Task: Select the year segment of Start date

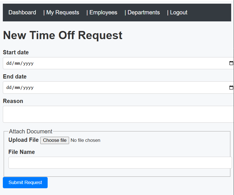Action: pyautogui.click(x=28, y=63)
